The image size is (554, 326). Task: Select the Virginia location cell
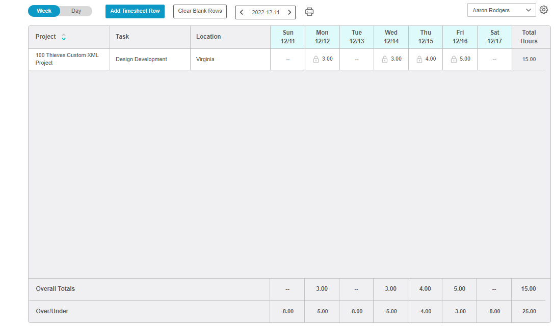coord(230,59)
